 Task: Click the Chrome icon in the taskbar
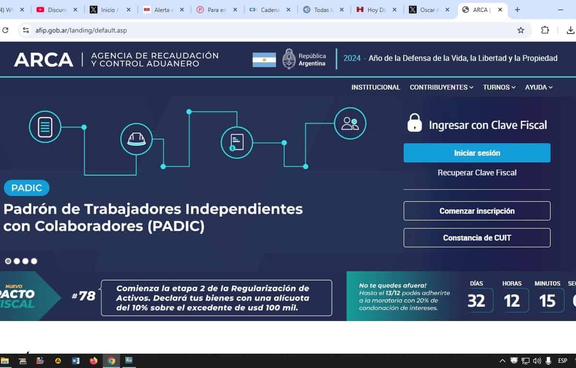point(111,361)
